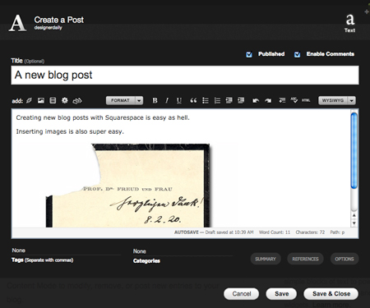Toggle bold formatting in toolbar
Viewport: 370px width, 308px height.
(155, 100)
